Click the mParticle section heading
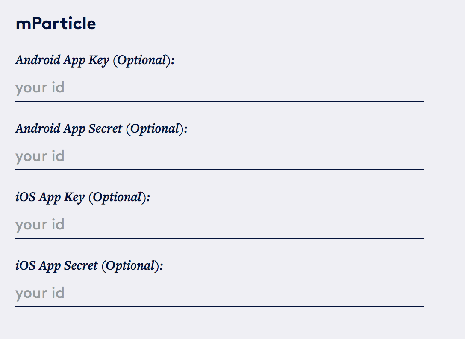Image resolution: width=465 pixels, height=339 pixels. (x=56, y=24)
